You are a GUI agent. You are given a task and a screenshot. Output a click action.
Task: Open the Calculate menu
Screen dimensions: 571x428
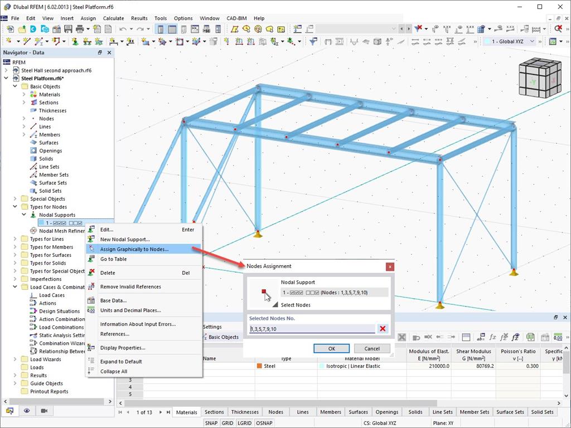tap(113, 18)
